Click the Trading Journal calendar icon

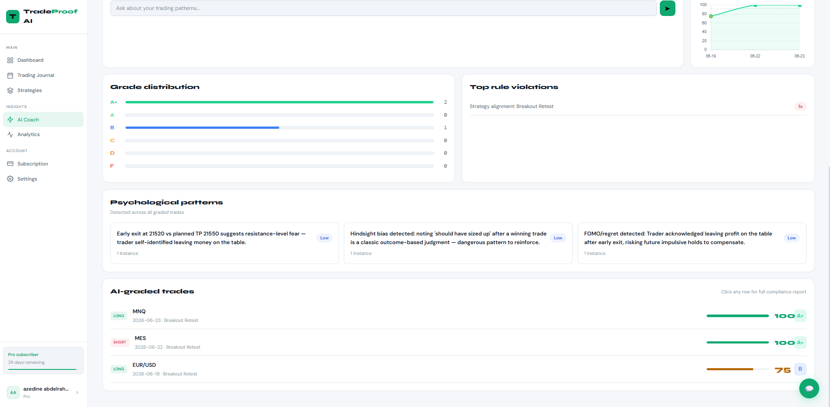coord(10,76)
